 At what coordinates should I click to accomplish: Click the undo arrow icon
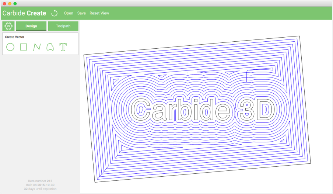pos(55,13)
